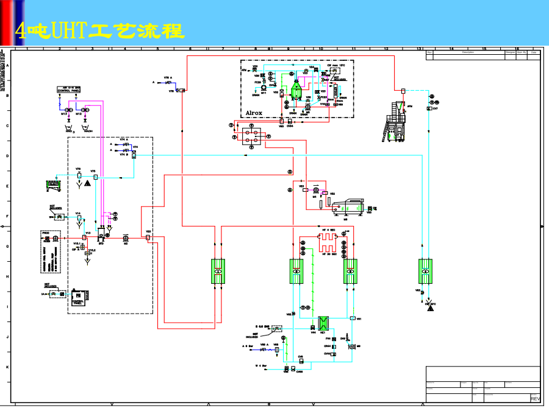Click the V22 valve on the red line
The width and height of the screenshot is (549, 411).
coord(148,237)
